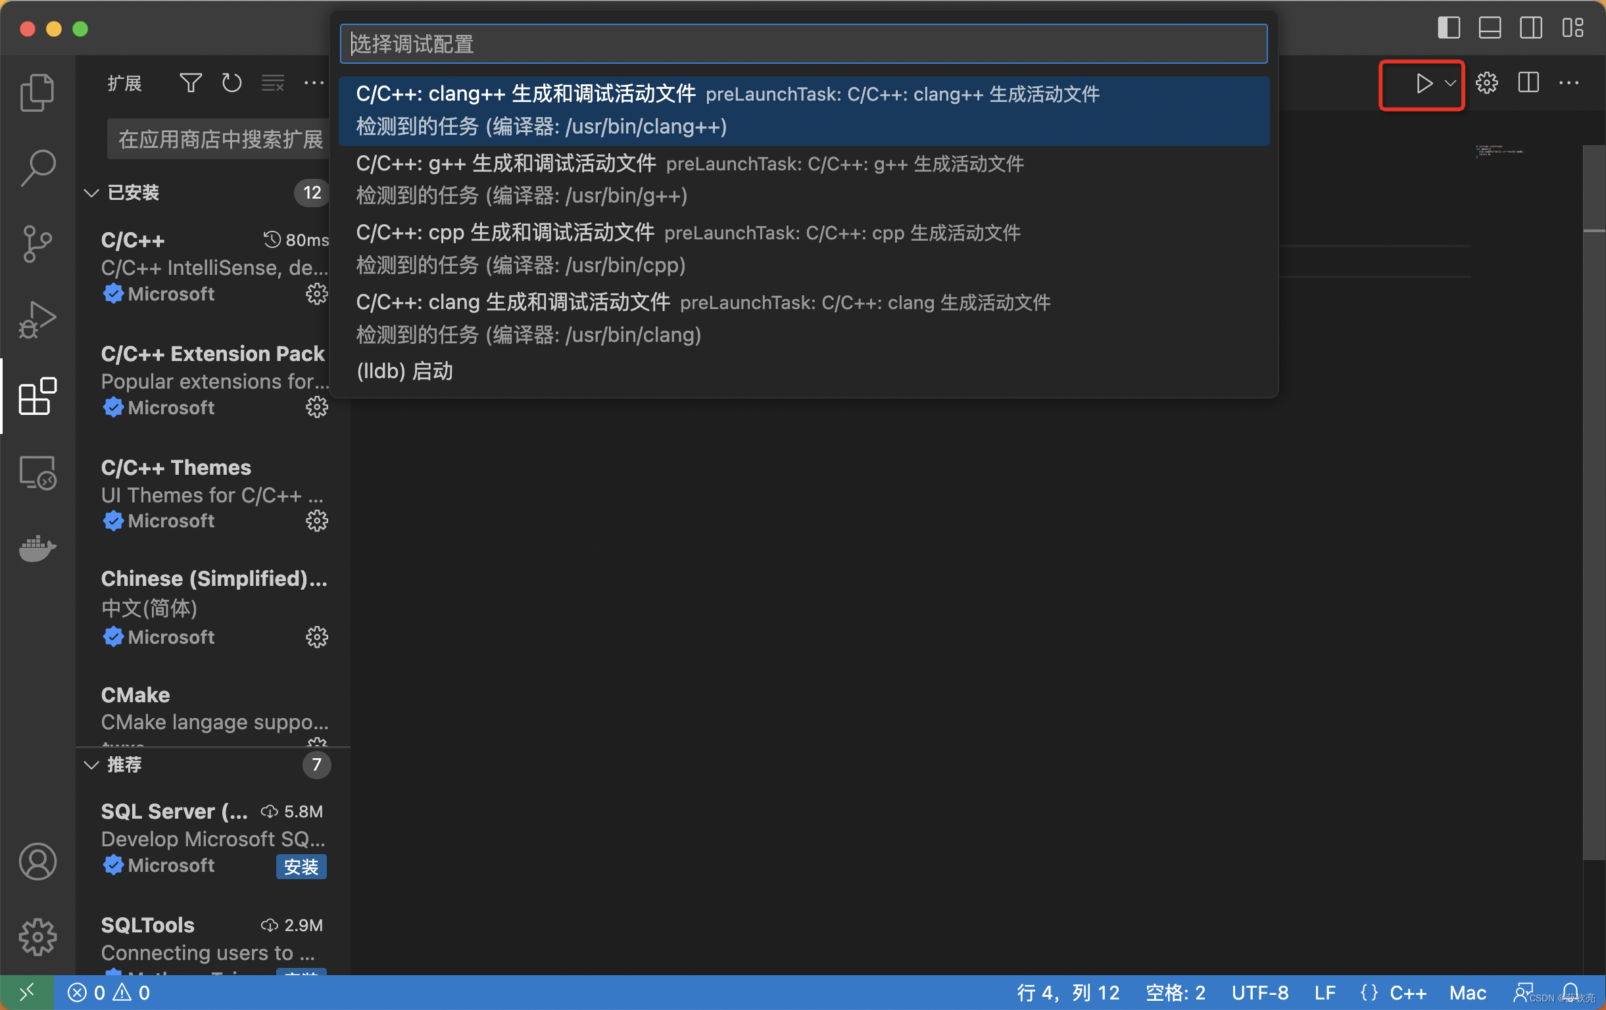Image resolution: width=1606 pixels, height=1010 pixels.
Task: Manage the C/C++ extension gear
Action: [x=316, y=293]
